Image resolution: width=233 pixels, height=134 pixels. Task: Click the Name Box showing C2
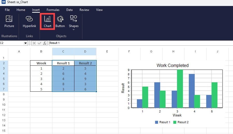(12, 43)
